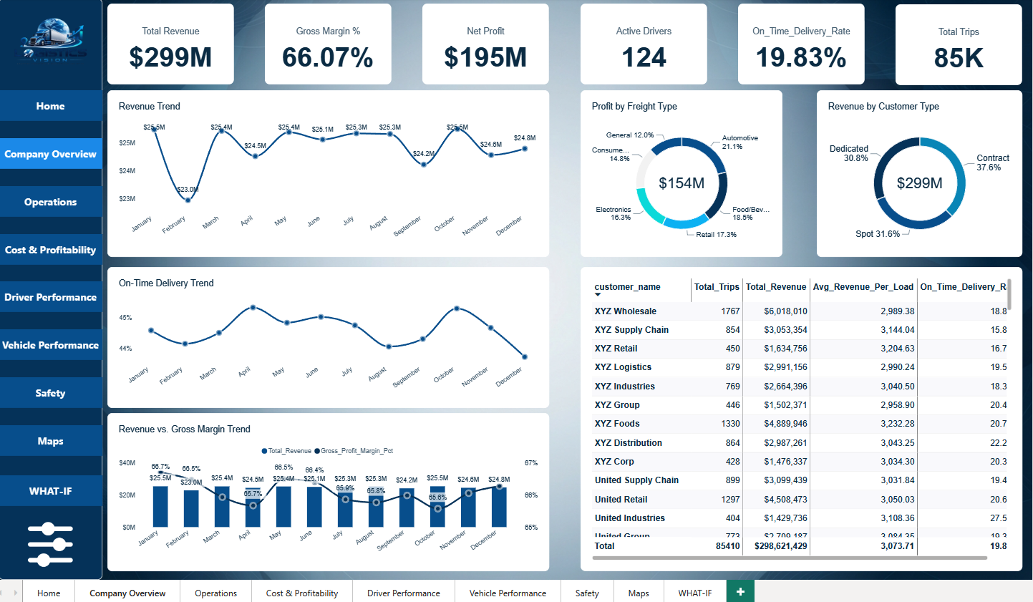Sort by On_Time_Delivery column header
1033x602 pixels.
(963, 287)
